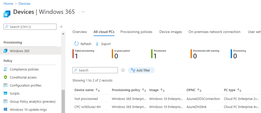261x113 pixels.
Task: Open Configuration profiles in sidebar
Action: [x=26, y=86]
